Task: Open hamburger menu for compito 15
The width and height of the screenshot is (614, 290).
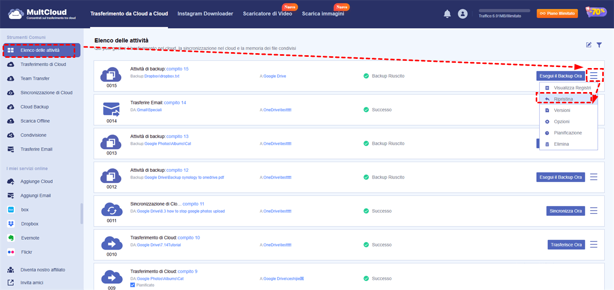Action: tap(594, 76)
